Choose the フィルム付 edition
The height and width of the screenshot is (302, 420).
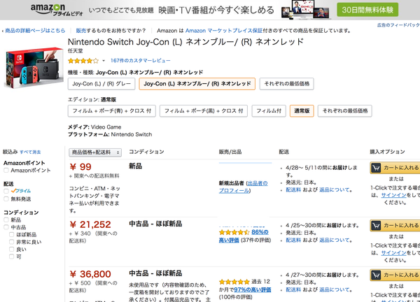[x=269, y=110]
